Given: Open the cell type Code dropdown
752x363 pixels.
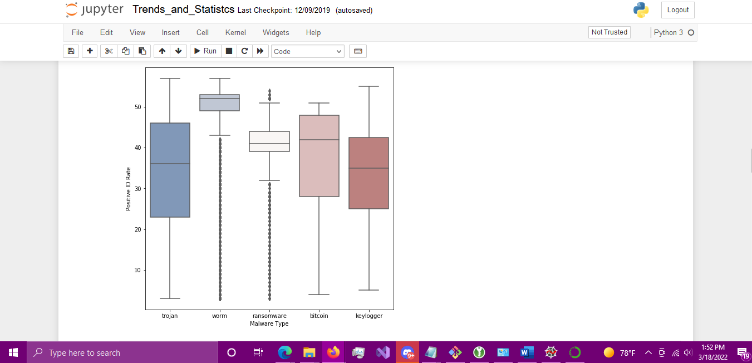Looking at the screenshot, I should pos(308,51).
